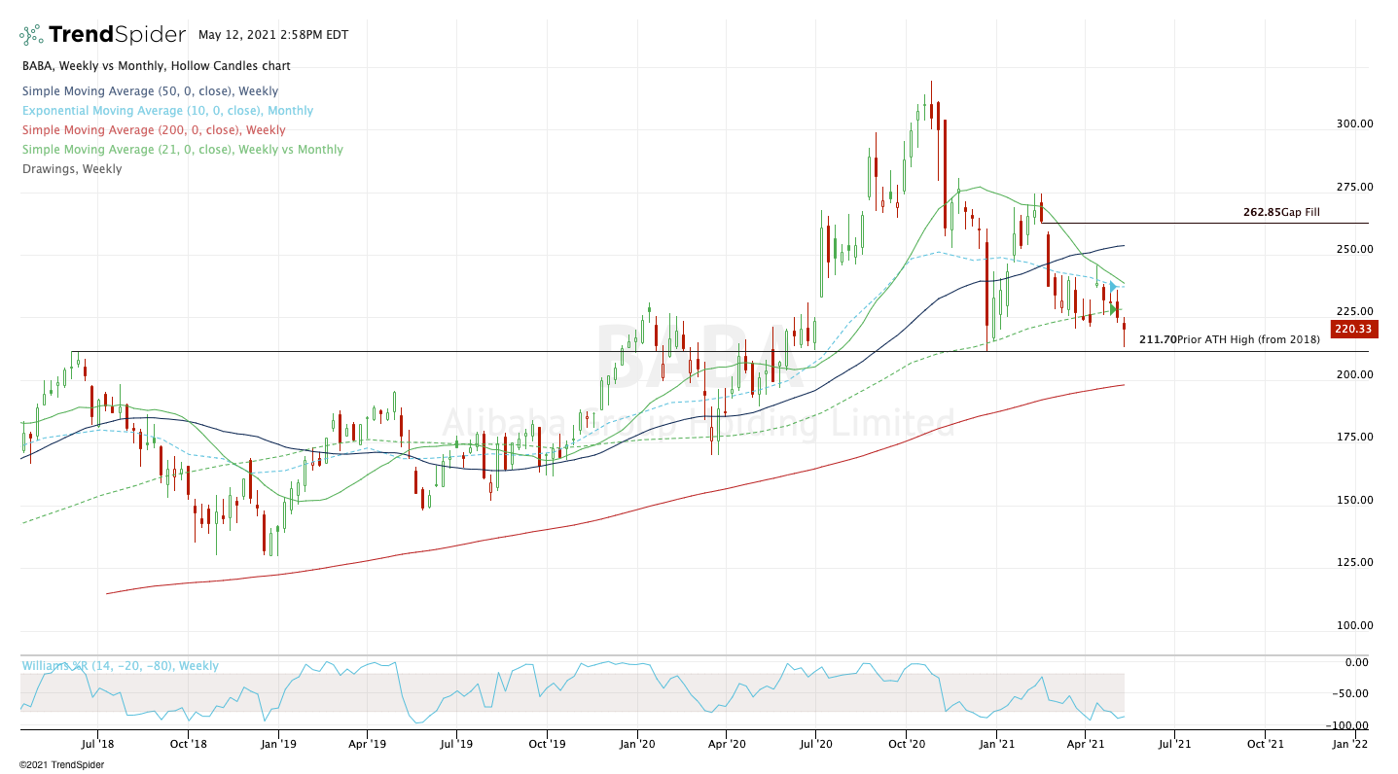Click the cyan triangle marker on the chart
This screenshot has width=1398, height=774.
pyautogui.click(x=1113, y=287)
